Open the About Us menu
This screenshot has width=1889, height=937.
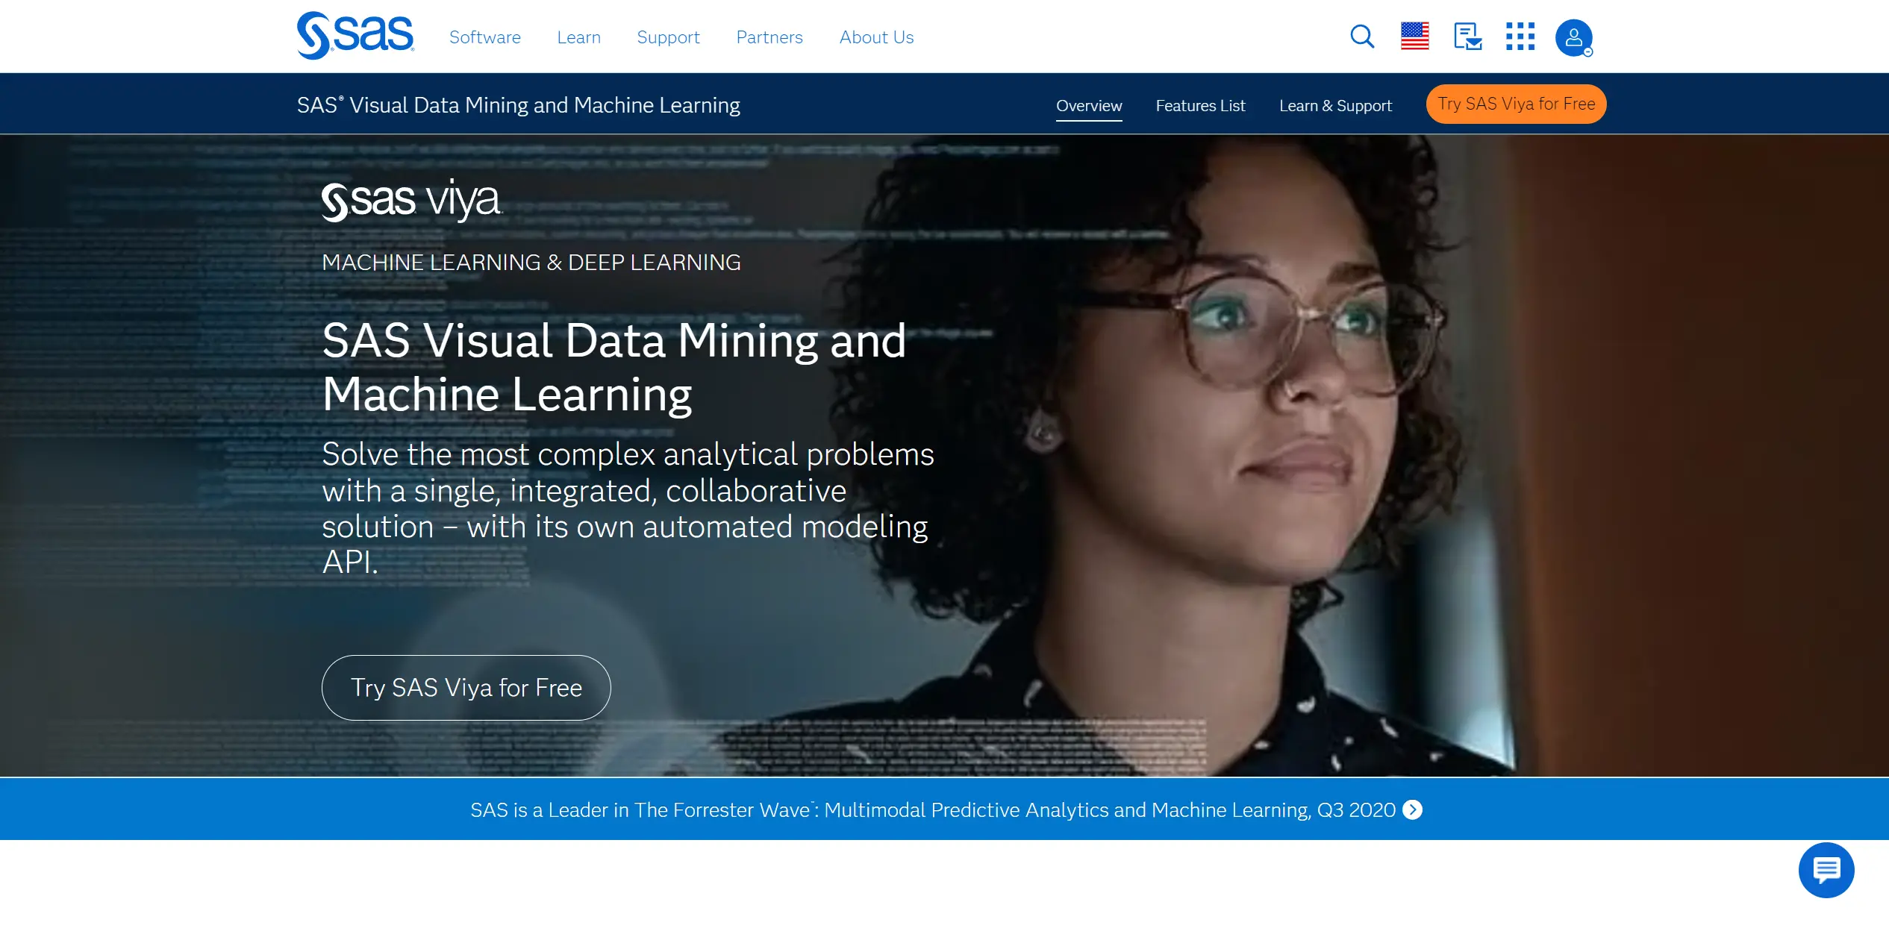click(876, 37)
